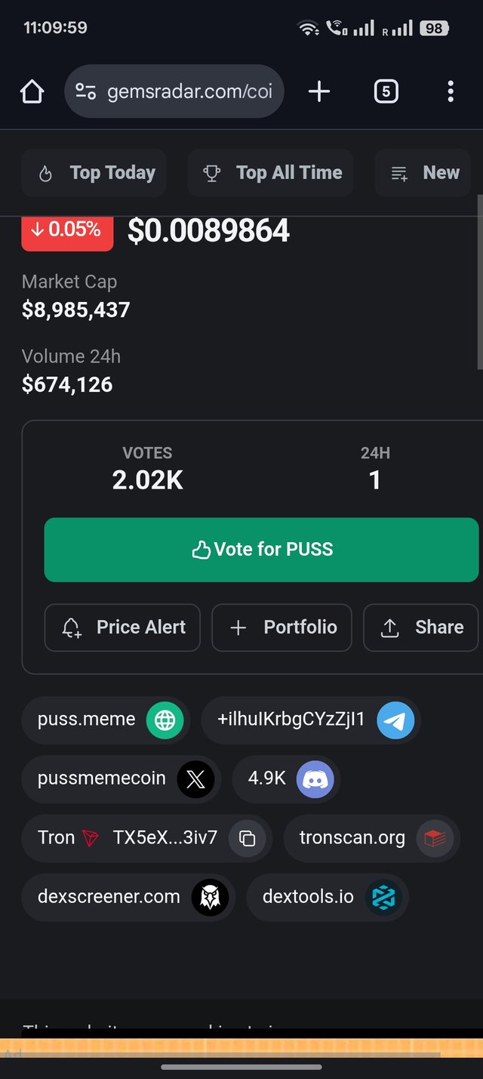Open the tronscan.org explorer link
Screen dimensions: 483x1079
click(372, 838)
